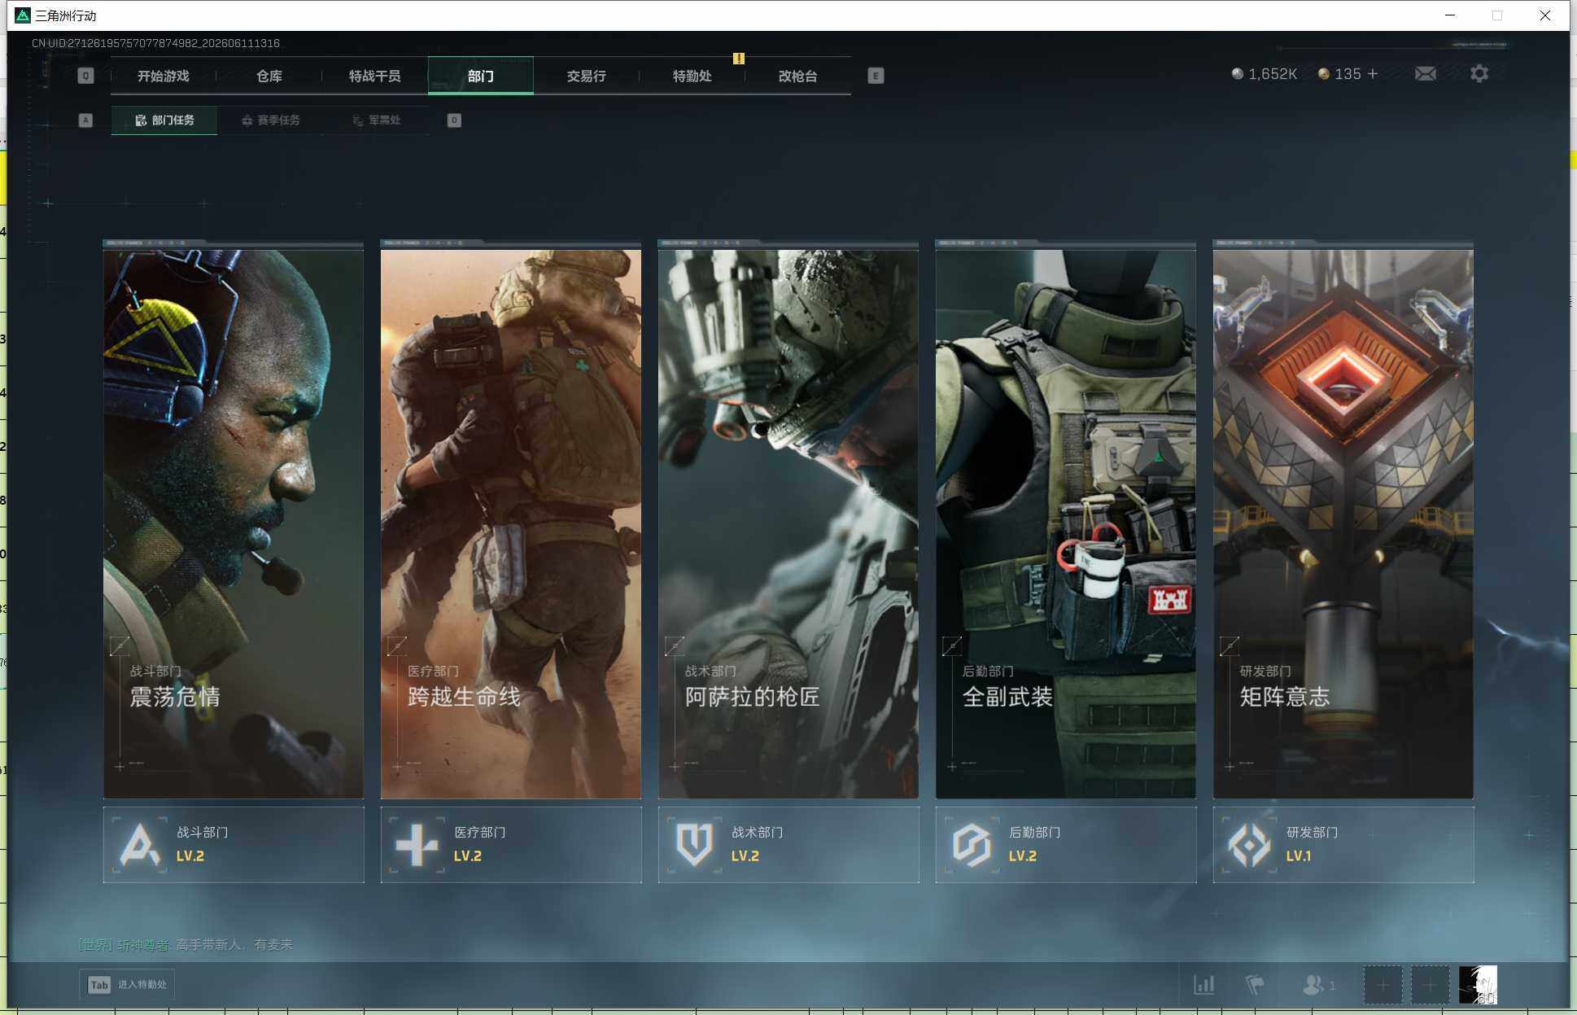1577x1015 pixels.
Task: Click the silver coin icon beside 1,652K
Action: 1238,74
